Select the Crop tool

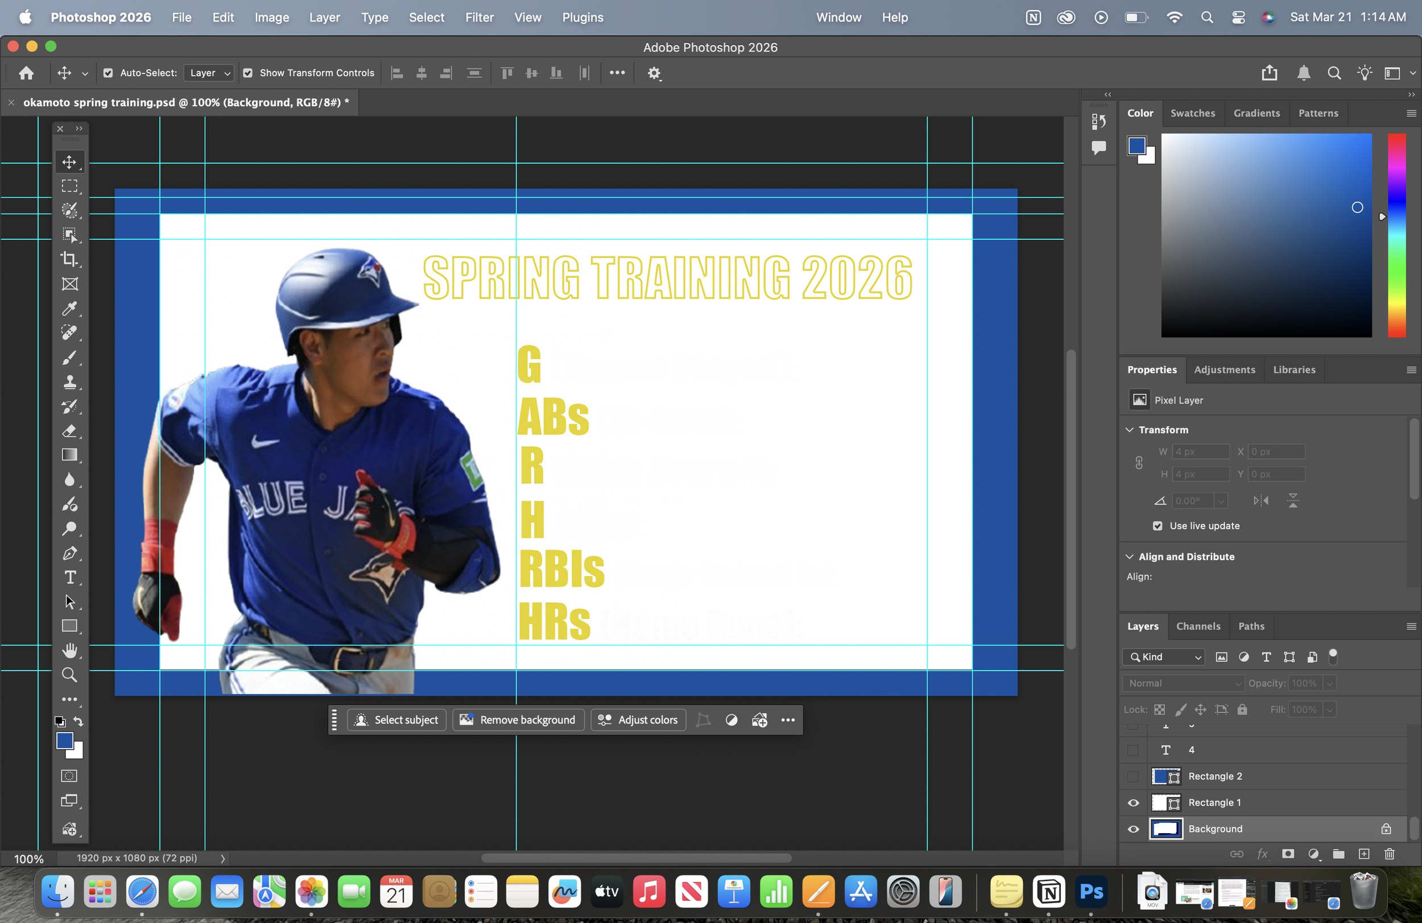pyautogui.click(x=69, y=259)
